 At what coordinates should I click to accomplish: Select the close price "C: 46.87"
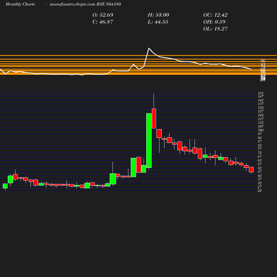tap(102, 22)
